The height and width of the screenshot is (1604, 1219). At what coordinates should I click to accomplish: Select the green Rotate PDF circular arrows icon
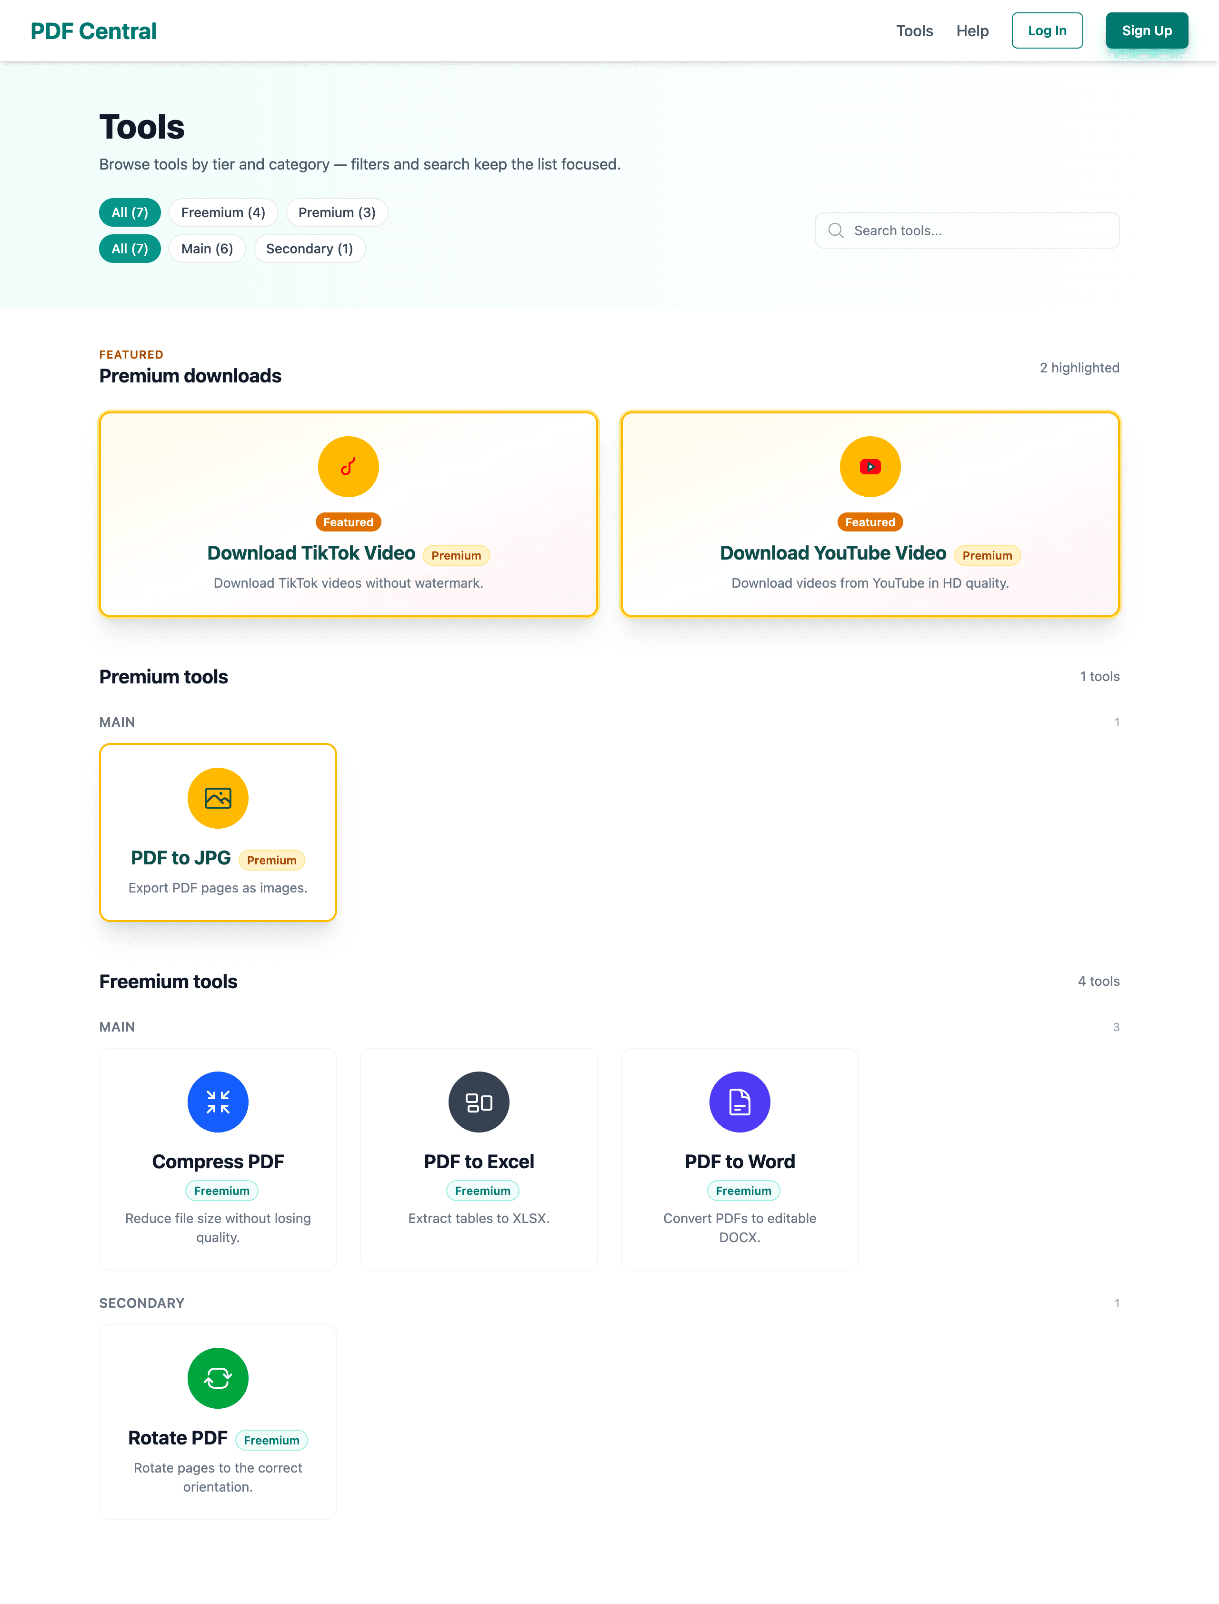point(218,1378)
